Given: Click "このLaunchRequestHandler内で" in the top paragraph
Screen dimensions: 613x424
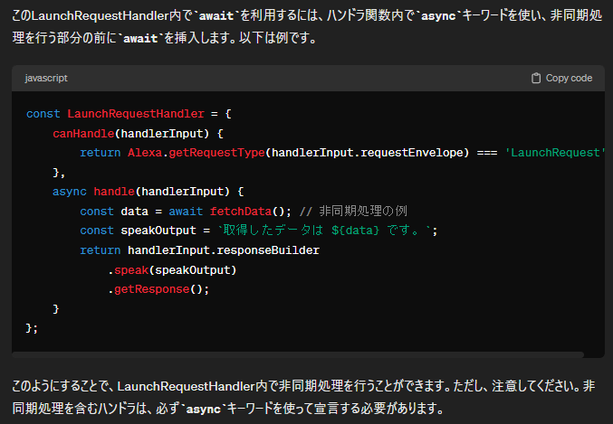Looking at the screenshot, I should pyautogui.click(x=102, y=16).
